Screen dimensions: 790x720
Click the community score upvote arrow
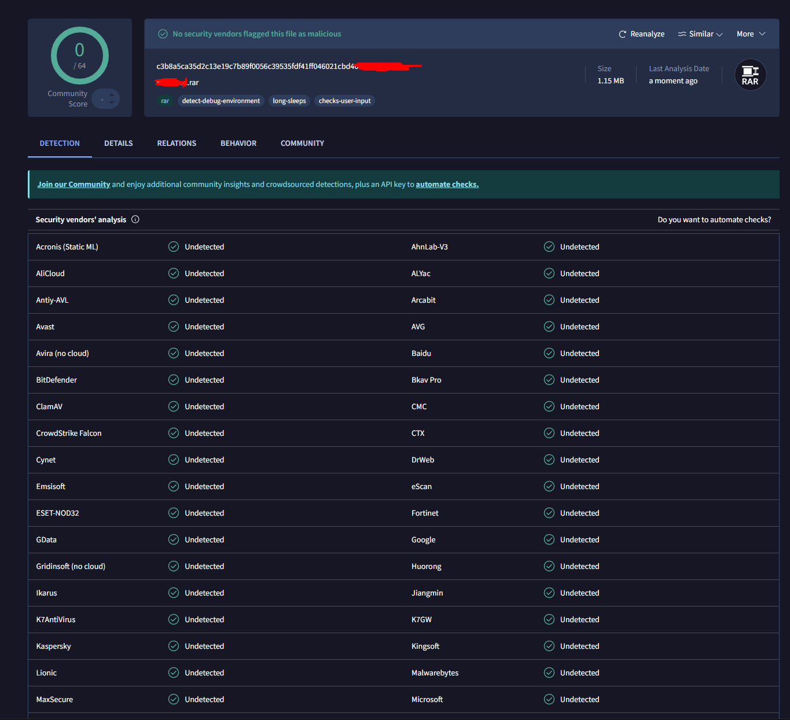coord(112,95)
